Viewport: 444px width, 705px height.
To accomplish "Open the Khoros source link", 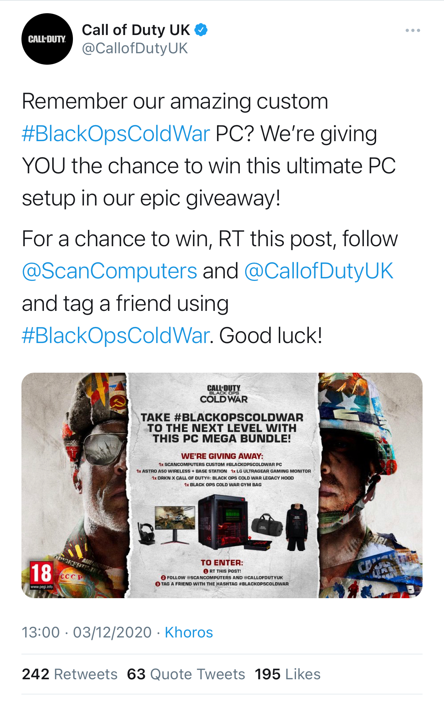I will point(189,632).
